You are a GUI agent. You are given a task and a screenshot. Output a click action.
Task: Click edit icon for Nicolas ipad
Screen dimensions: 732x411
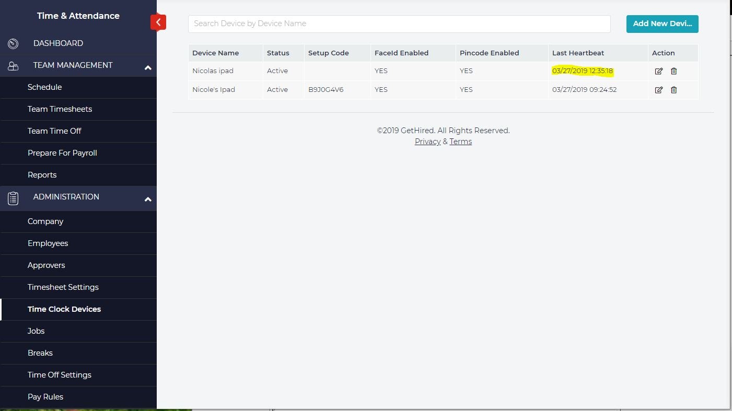pyautogui.click(x=658, y=71)
